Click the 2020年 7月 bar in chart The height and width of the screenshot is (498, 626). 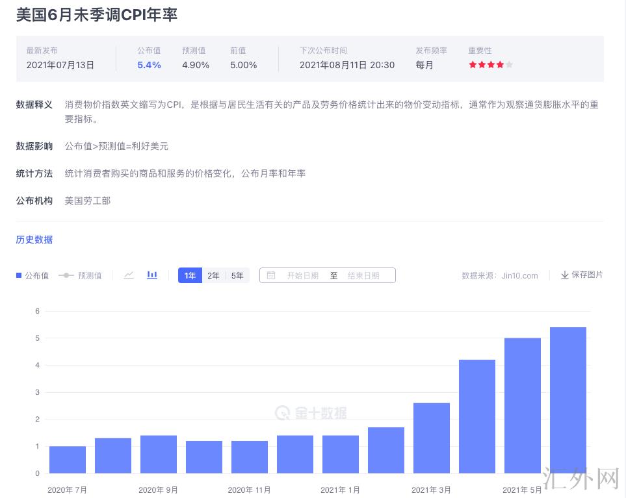68,460
